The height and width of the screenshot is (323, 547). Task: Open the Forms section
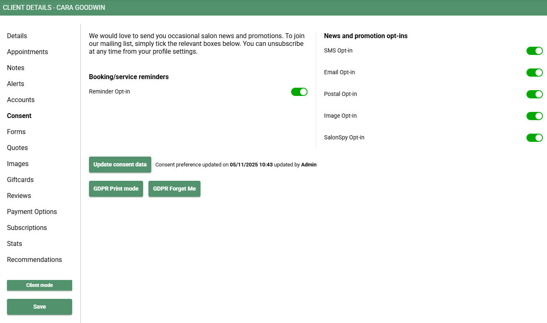coord(16,132)
